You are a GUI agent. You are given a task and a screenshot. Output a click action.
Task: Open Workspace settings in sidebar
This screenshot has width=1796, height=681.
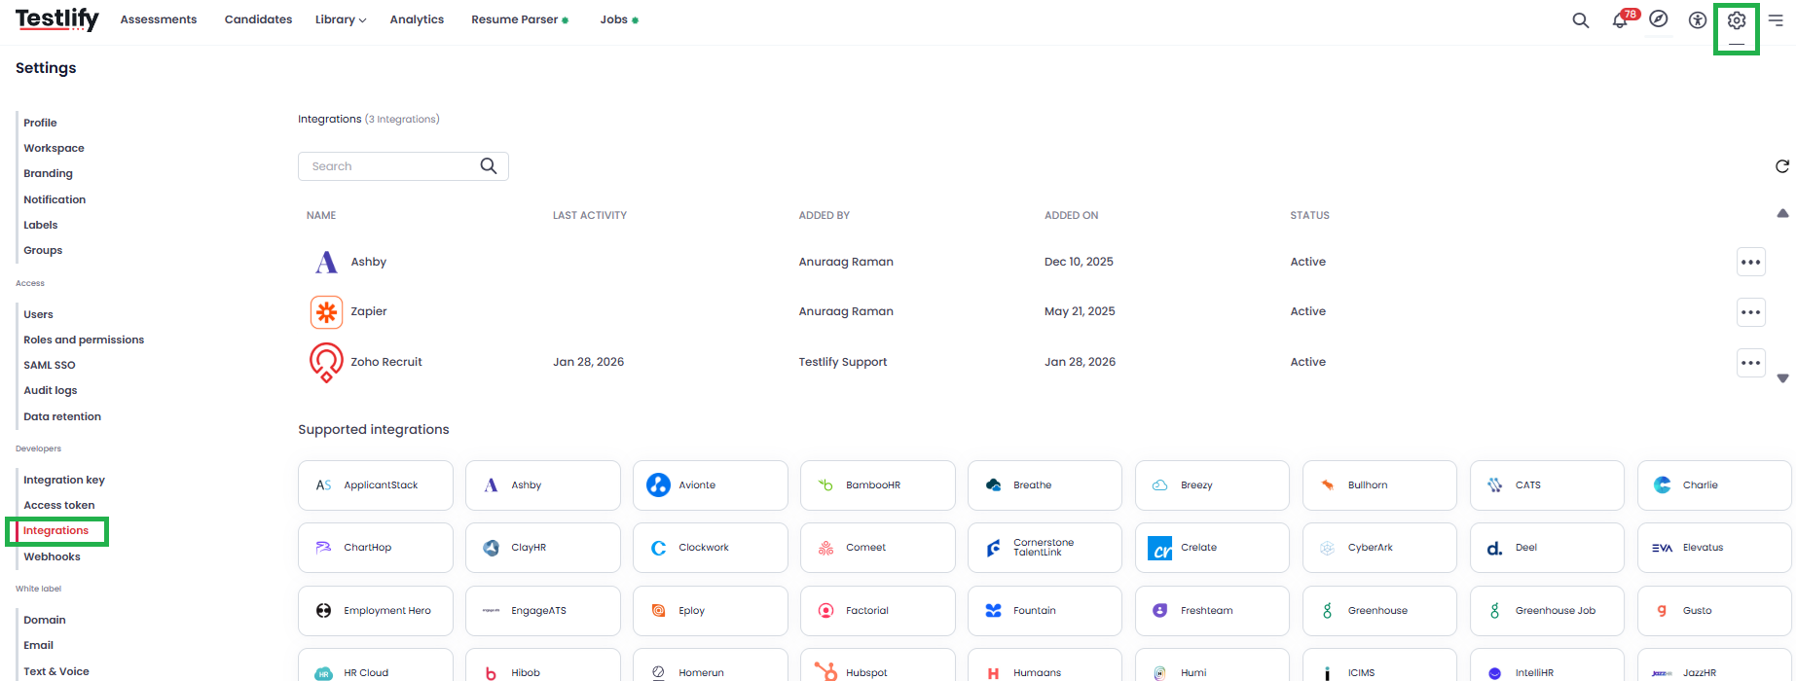coord(54,148)
